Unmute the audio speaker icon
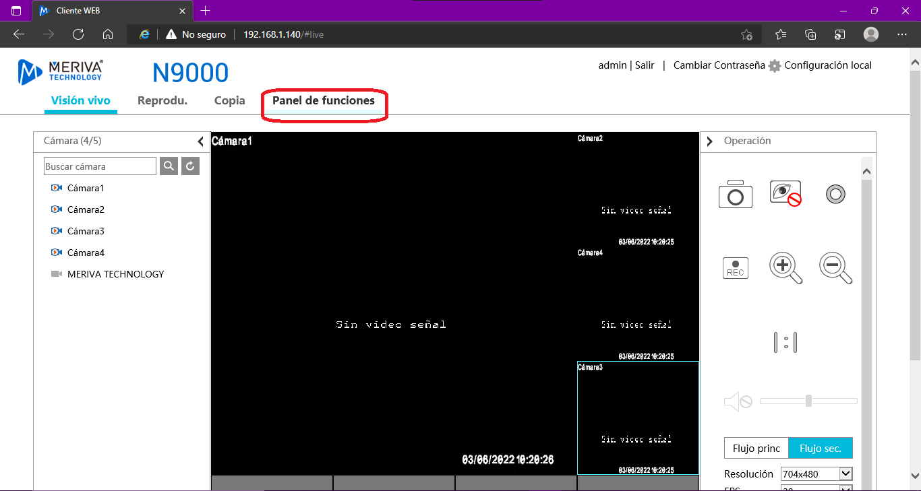 click(738, 402)
